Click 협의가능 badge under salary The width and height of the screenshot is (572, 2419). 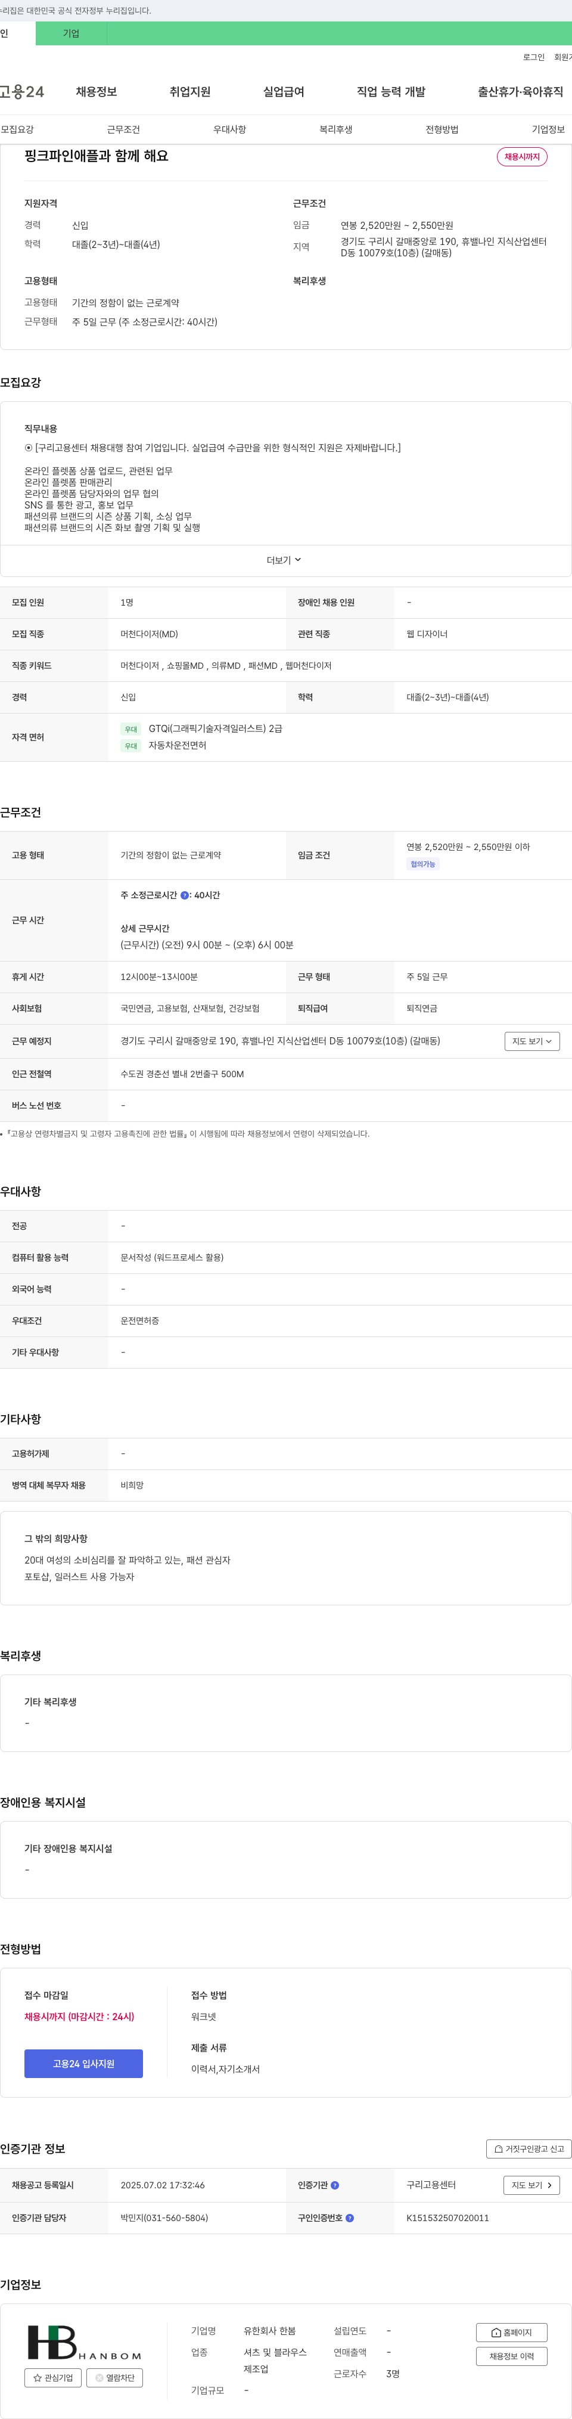[422, 864]
